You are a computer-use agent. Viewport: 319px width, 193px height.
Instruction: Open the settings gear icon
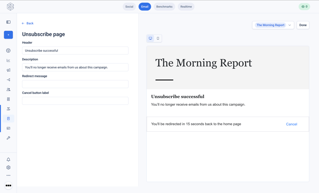9,167
